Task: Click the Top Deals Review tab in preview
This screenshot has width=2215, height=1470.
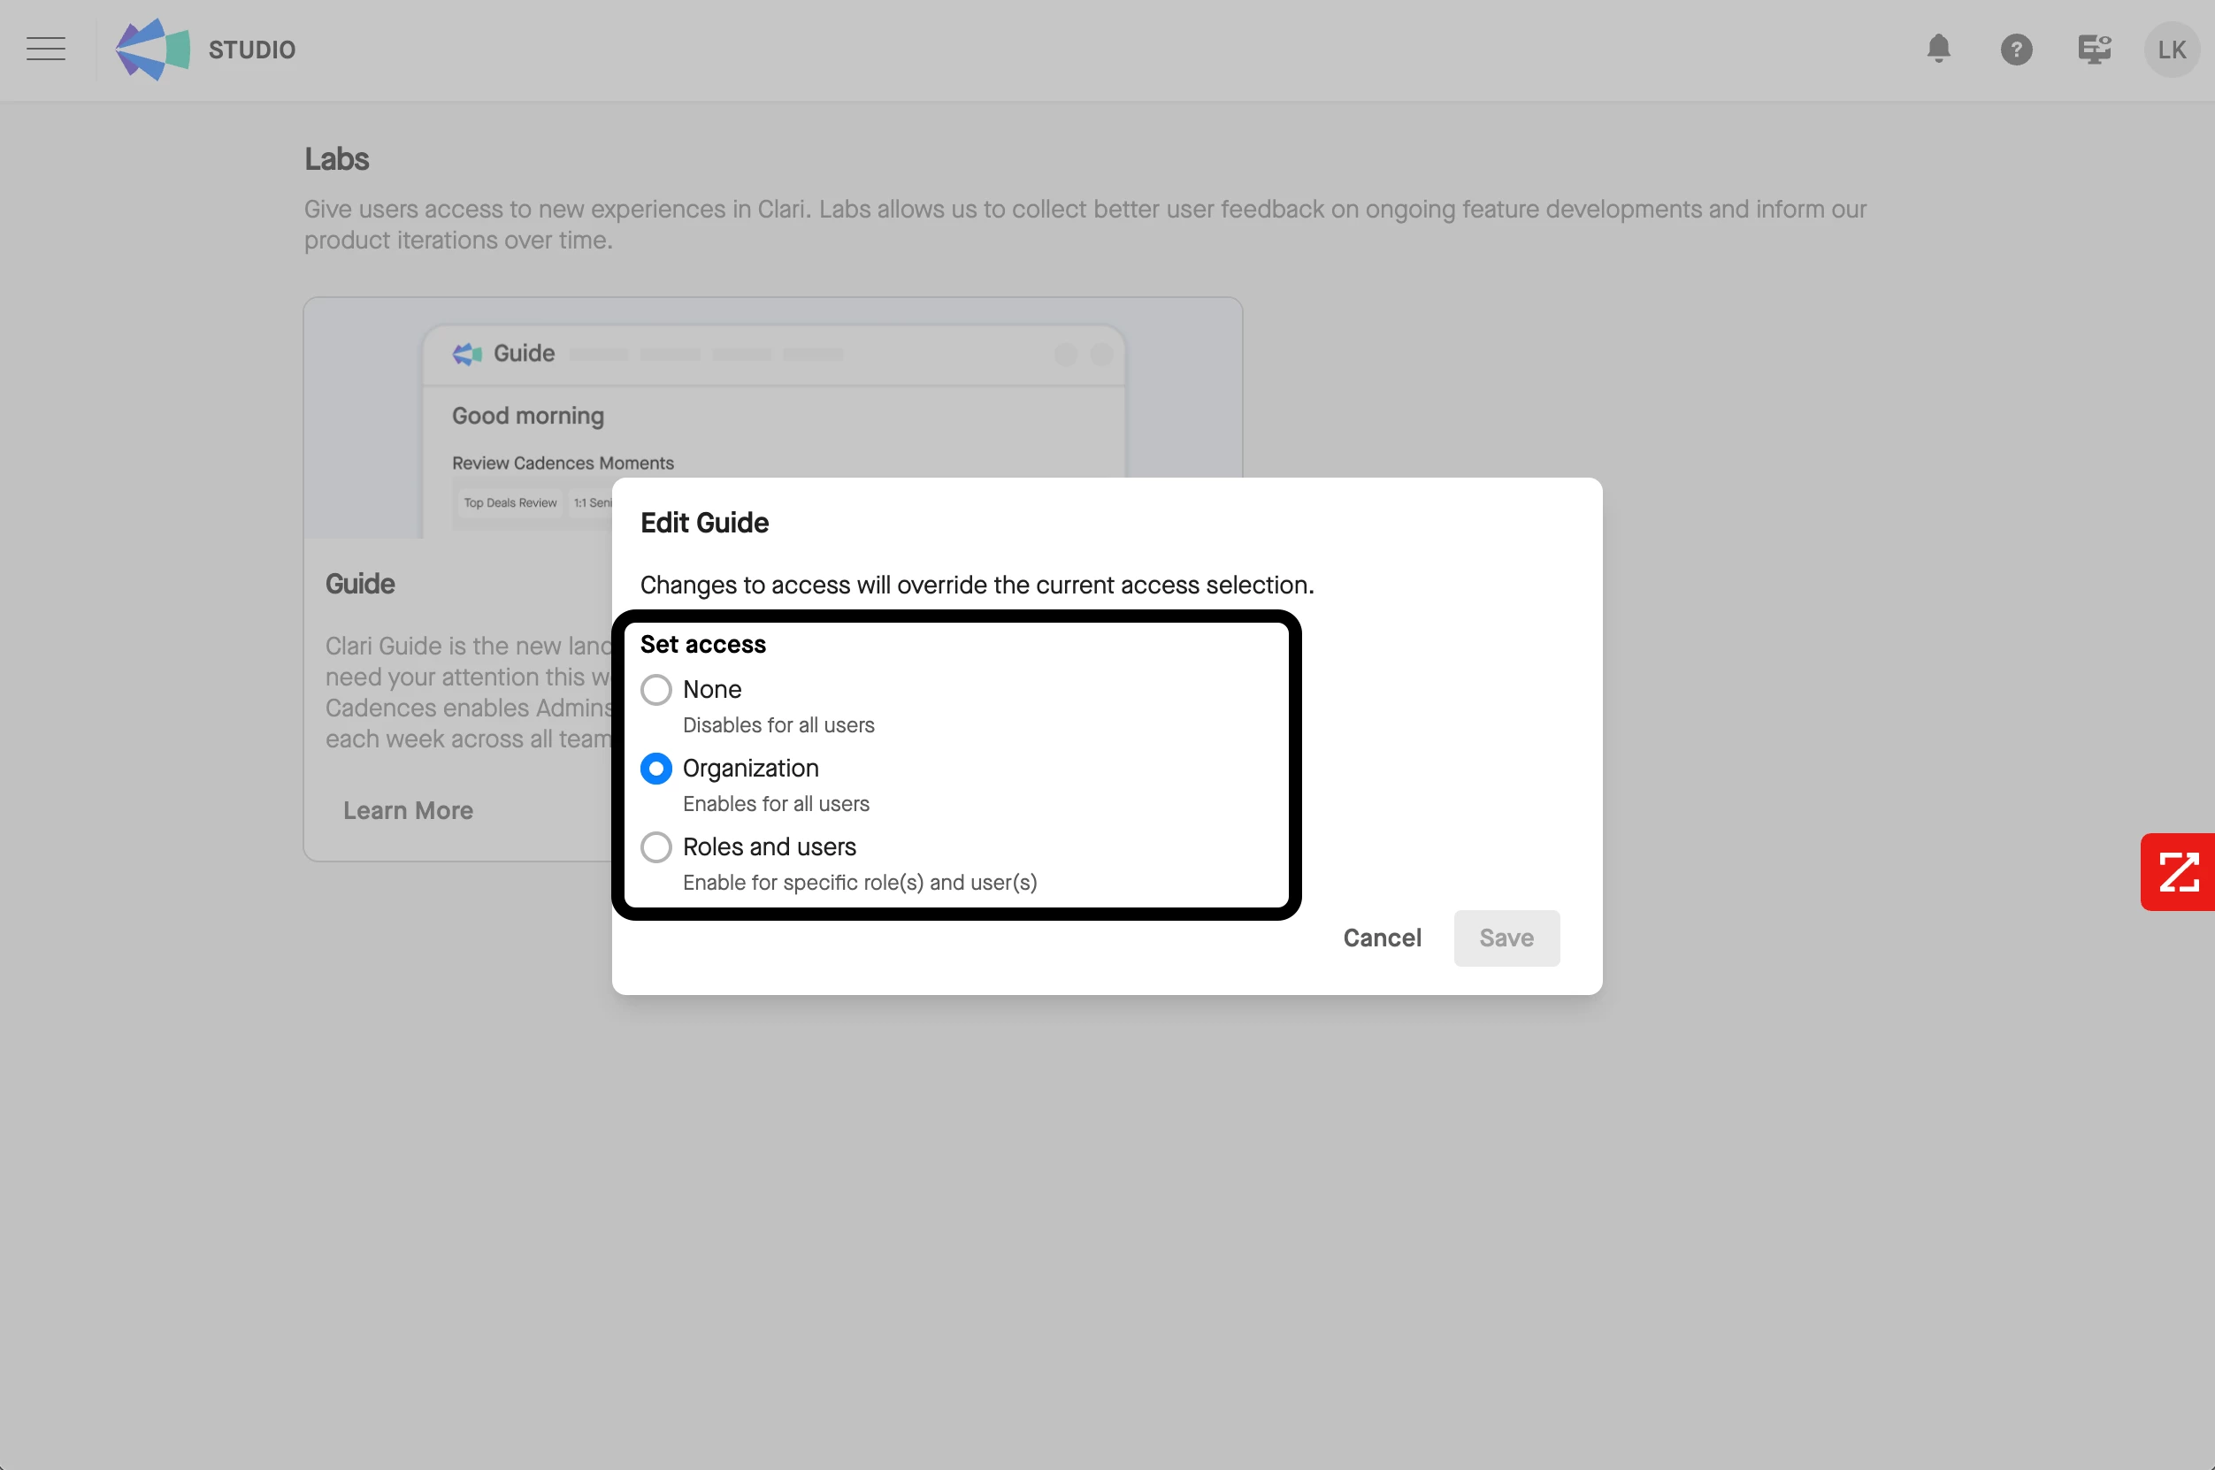Action: [x=510, y=502]
